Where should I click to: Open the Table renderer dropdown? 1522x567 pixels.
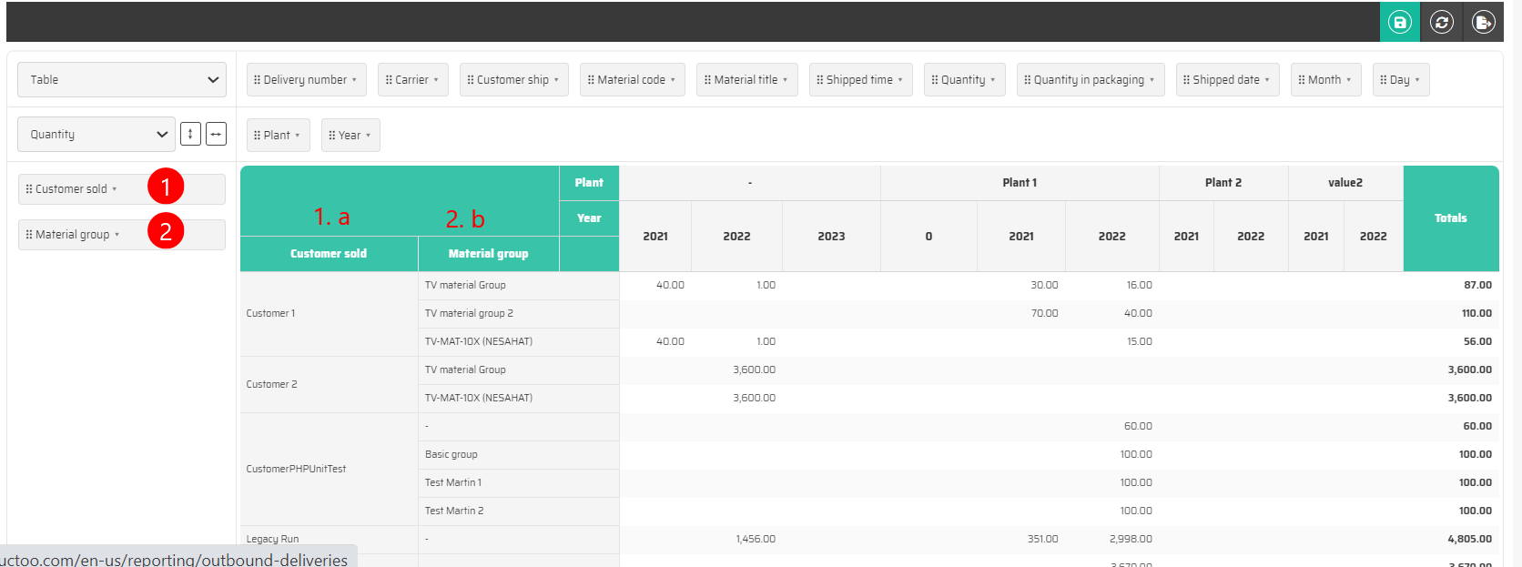pos(122,80)
